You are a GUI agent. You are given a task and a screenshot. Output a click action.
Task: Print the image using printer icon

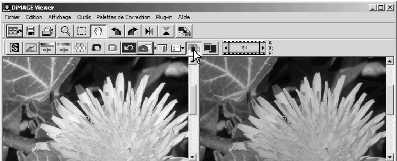tap(47, 31)
